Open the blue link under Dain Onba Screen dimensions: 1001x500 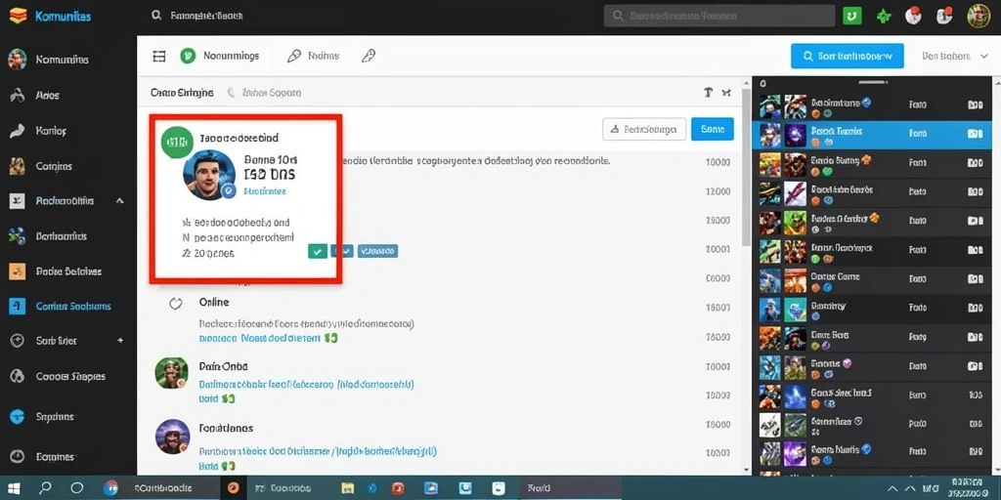[306, 385]
